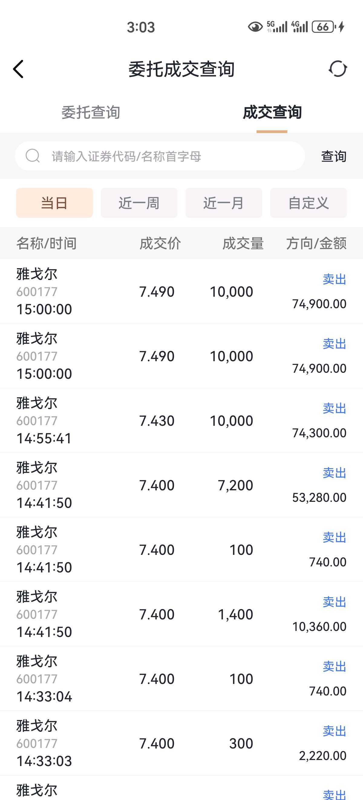
Task: Select the 成交查询 tab
Action: pyautogui.click(x=272, y=112)
